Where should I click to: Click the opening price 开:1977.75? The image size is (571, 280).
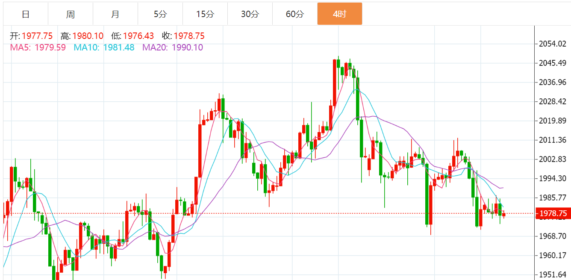(x=31, y=36)
